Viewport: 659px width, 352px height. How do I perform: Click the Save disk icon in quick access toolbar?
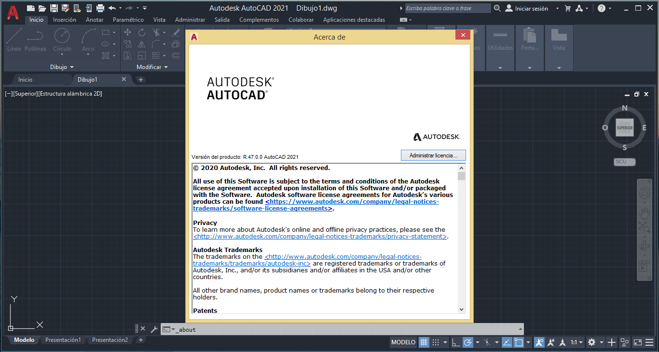point(54,8)
